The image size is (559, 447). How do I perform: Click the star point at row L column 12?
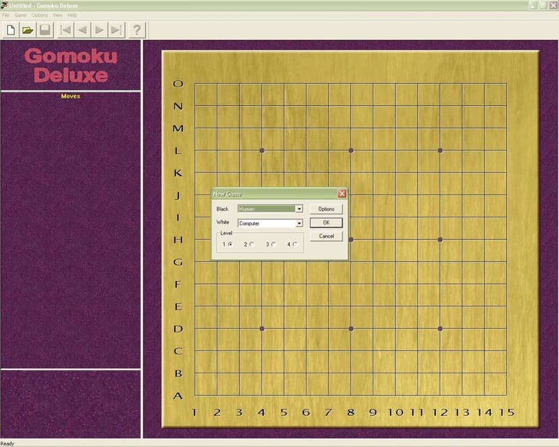[x=440, y=151]
